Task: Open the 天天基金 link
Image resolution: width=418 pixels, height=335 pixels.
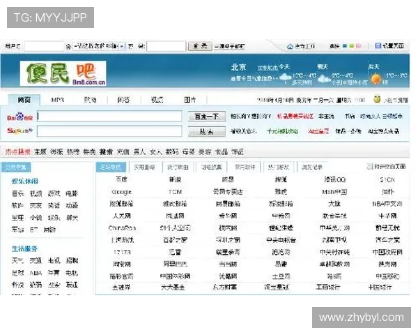Action: [173, 287]
